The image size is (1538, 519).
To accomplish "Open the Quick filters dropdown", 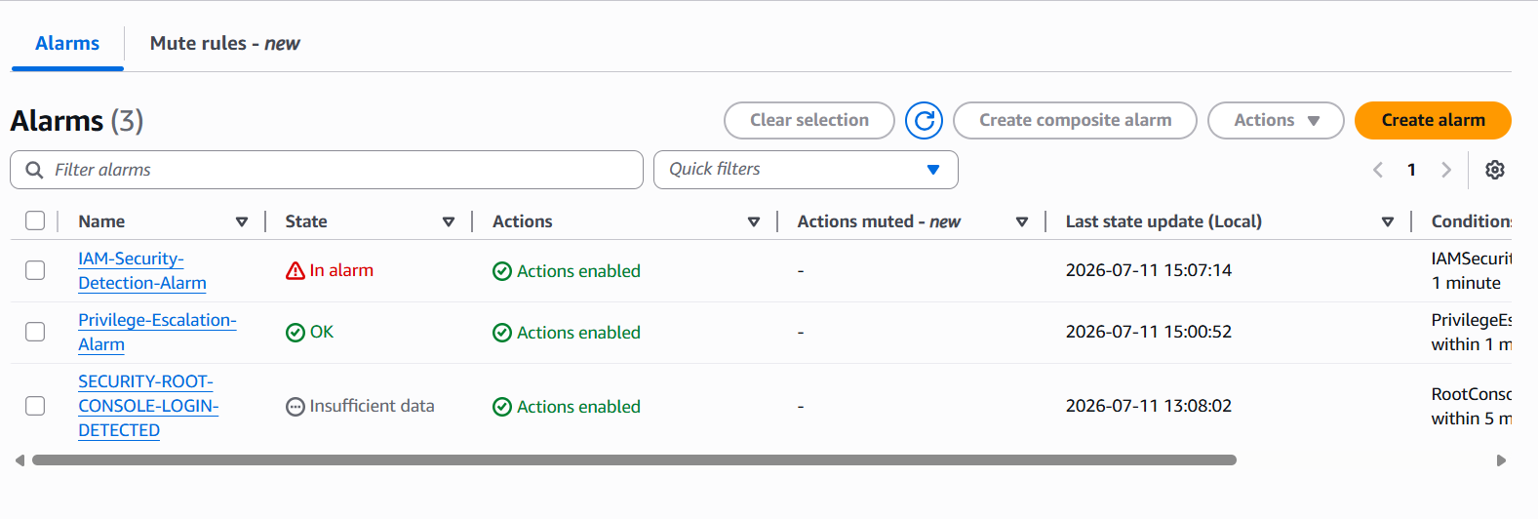I will [806, 170].
